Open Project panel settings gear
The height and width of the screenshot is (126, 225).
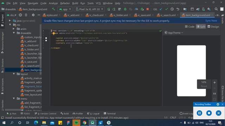33,15
